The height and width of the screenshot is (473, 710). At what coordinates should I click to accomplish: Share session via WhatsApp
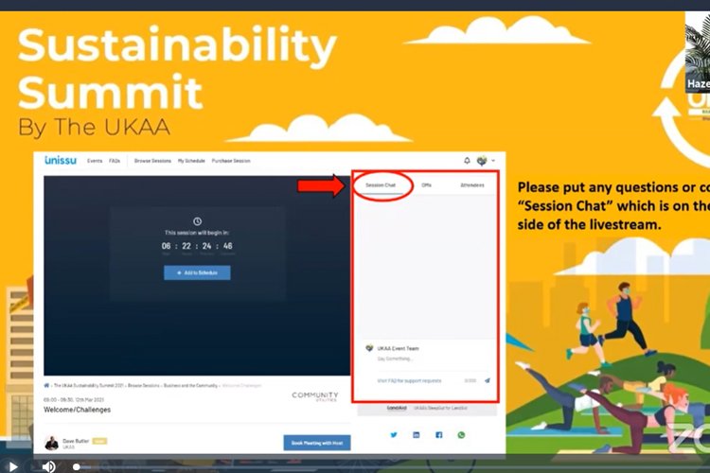[462, 435]
